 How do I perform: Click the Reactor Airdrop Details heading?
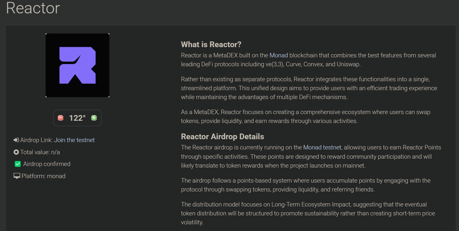pos(222,136)
